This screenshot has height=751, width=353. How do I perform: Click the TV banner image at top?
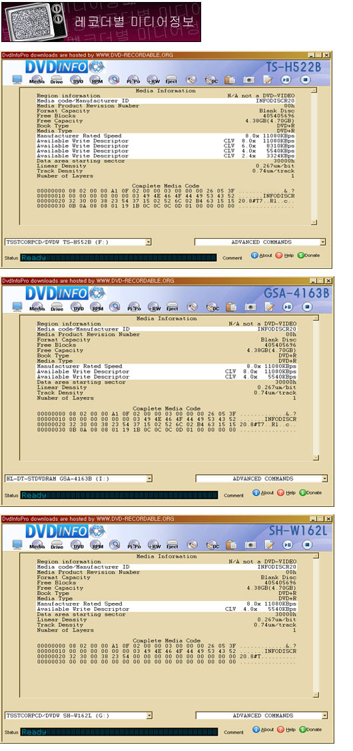[x=101, y=21]
